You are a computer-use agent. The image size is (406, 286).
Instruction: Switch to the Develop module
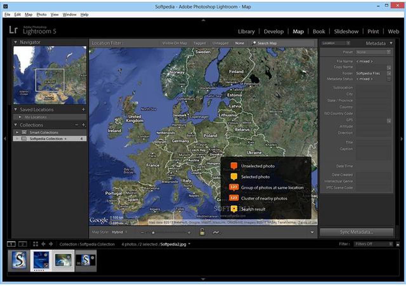point(273,31)
